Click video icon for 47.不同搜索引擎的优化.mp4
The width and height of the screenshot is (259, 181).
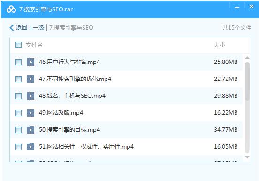pyautogui.click(x=30, y=79)
